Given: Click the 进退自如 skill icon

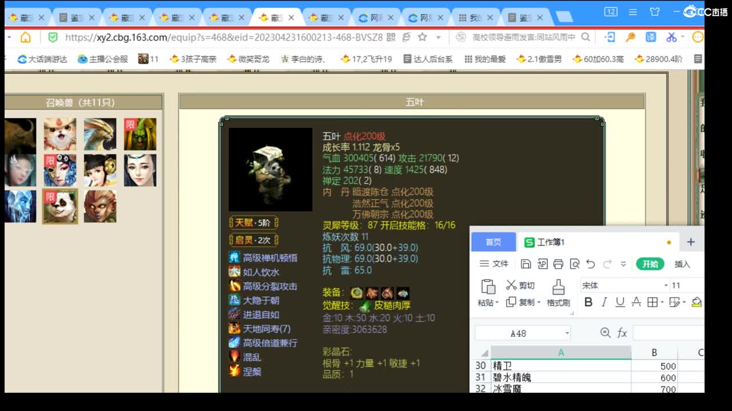Looking at the screenshot, I should (234, 314).
